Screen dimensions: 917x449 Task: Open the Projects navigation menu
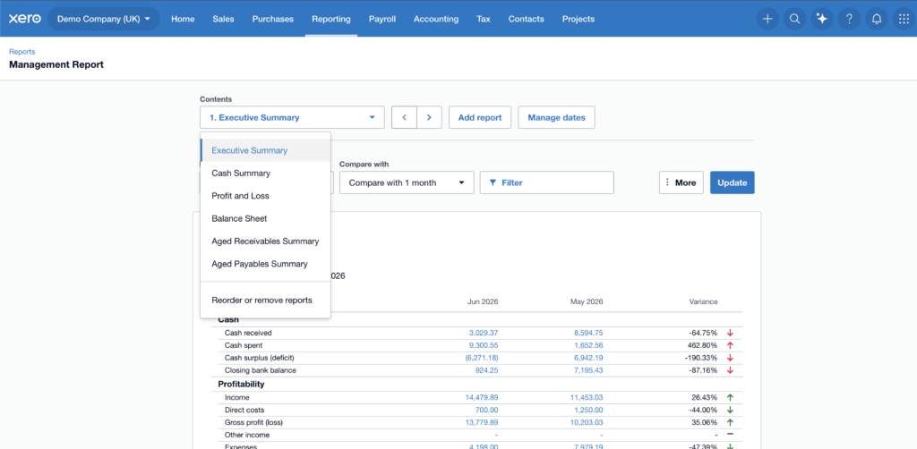click(578, 19)
